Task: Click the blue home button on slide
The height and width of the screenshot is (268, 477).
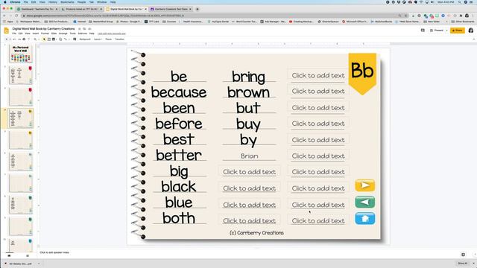Action: point(364,218)
